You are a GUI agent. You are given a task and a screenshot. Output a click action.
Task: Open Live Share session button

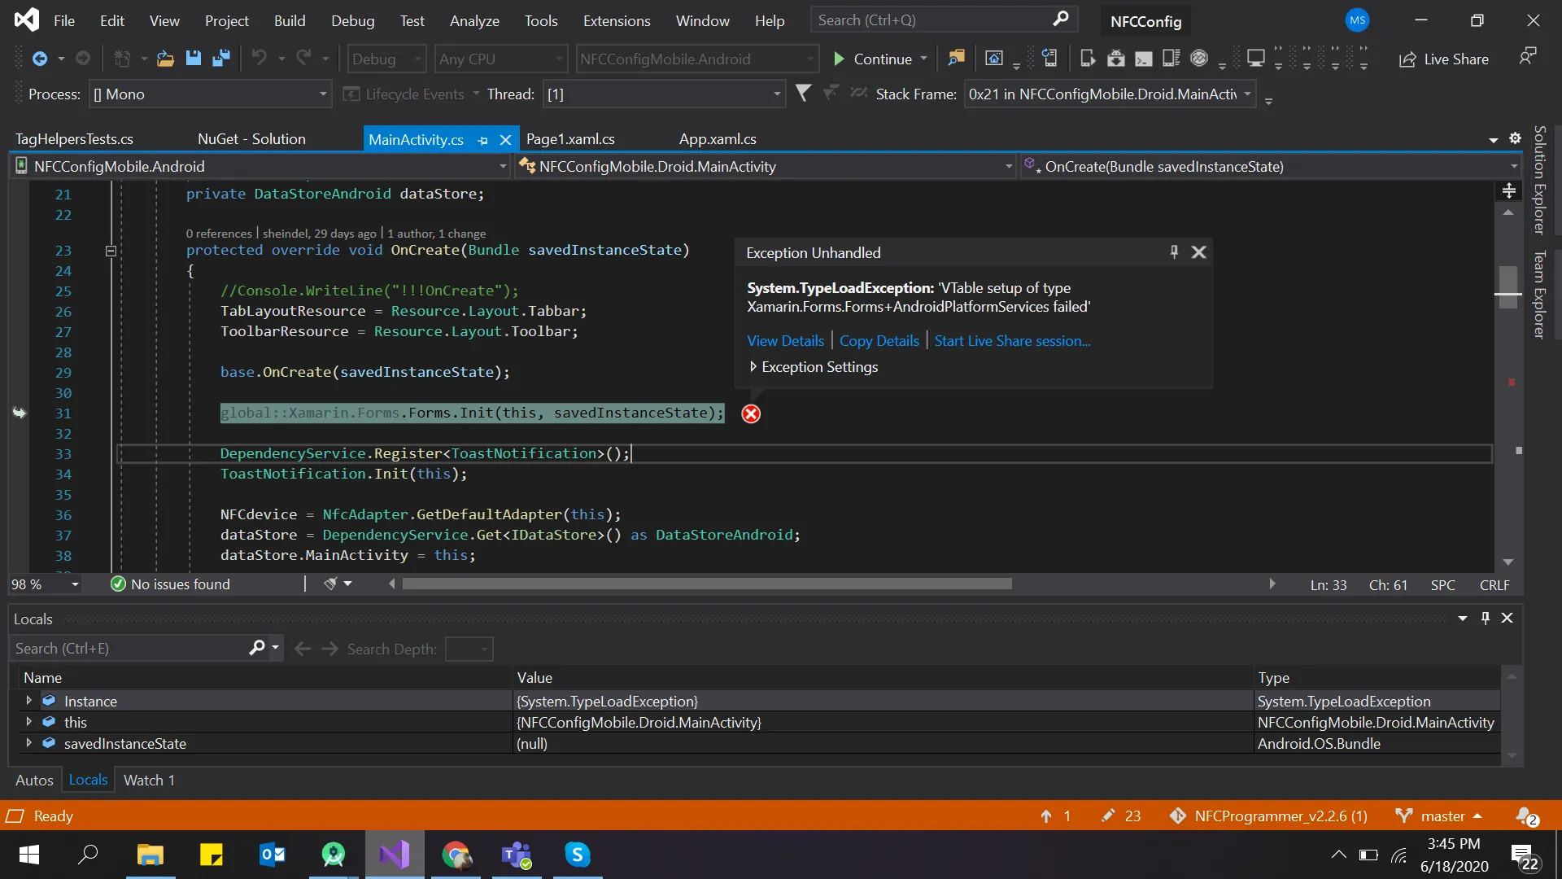[1443, 59]
